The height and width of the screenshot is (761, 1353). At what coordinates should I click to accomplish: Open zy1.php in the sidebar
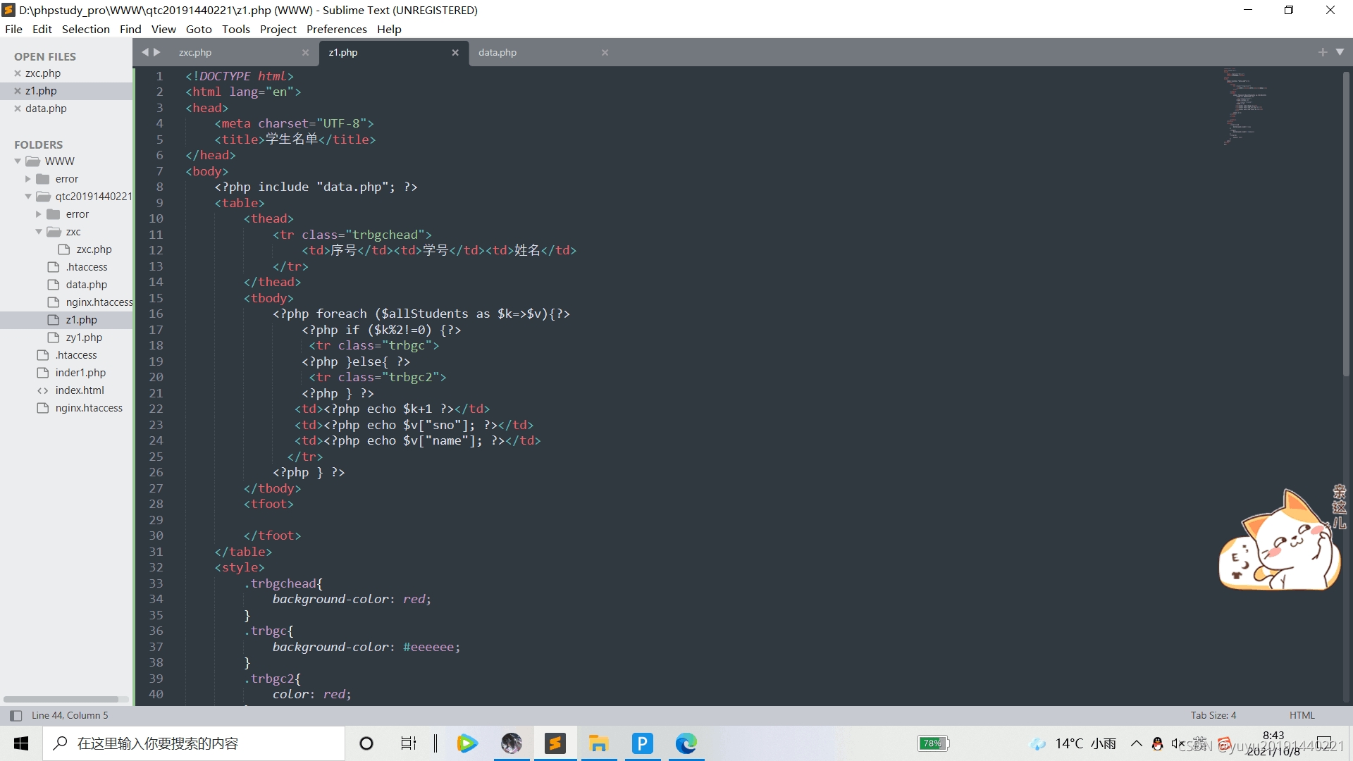coord(84,338)
